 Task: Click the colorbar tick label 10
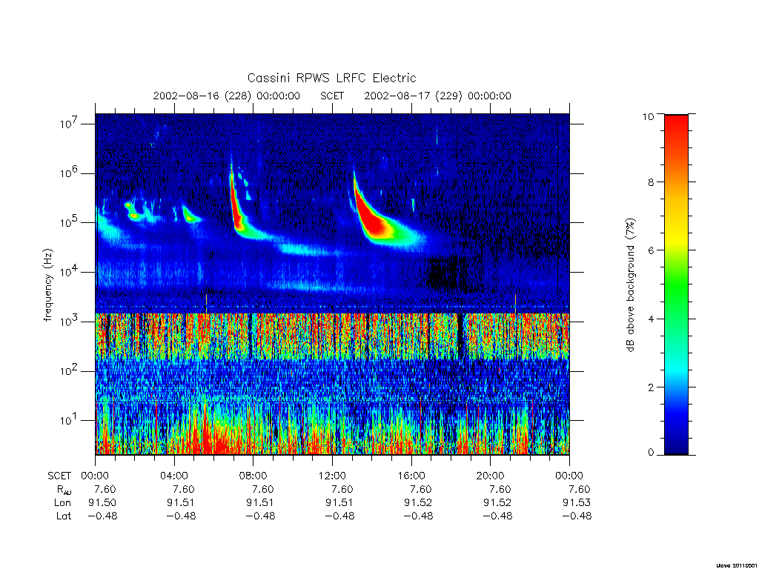click(x=648, y=116)
